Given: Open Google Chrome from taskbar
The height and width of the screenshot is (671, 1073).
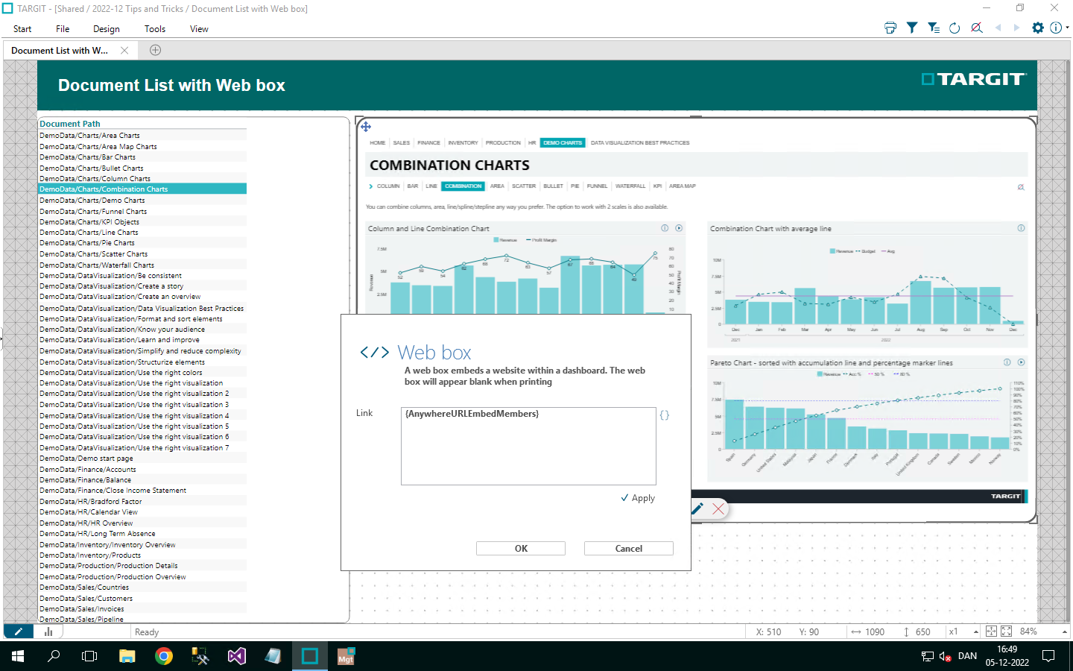Looking at the screenshot, I should [164, 656].
